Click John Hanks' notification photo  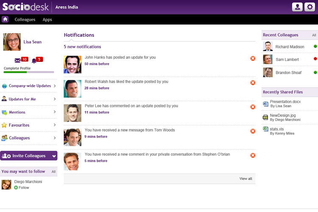[x=73, y=64]
